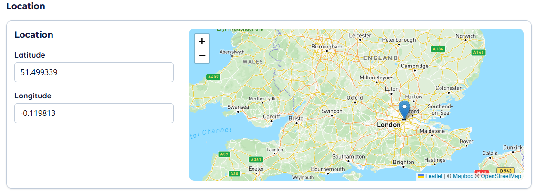Image resolution: width=535 pixels, height=192 pixels.
Task: Focus the Latitude input field
Action: click(94, 72)
